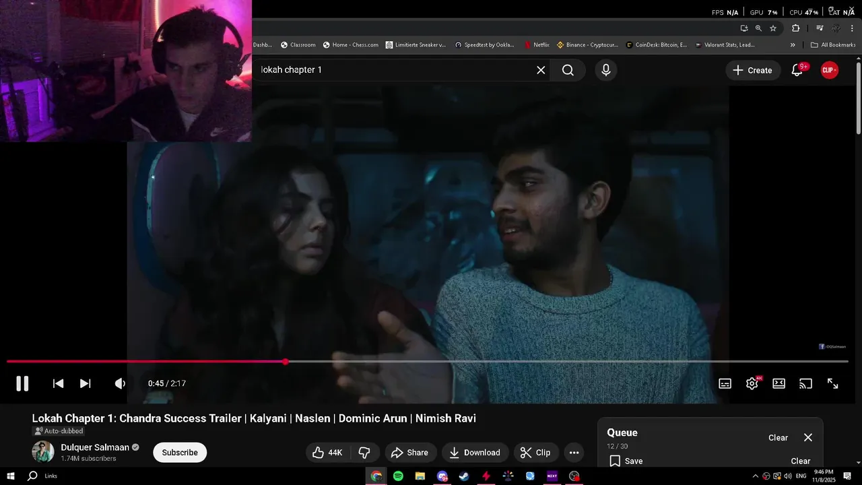Save the queue to playlist
Screen dimensions: 862x485
coord(626,461)
